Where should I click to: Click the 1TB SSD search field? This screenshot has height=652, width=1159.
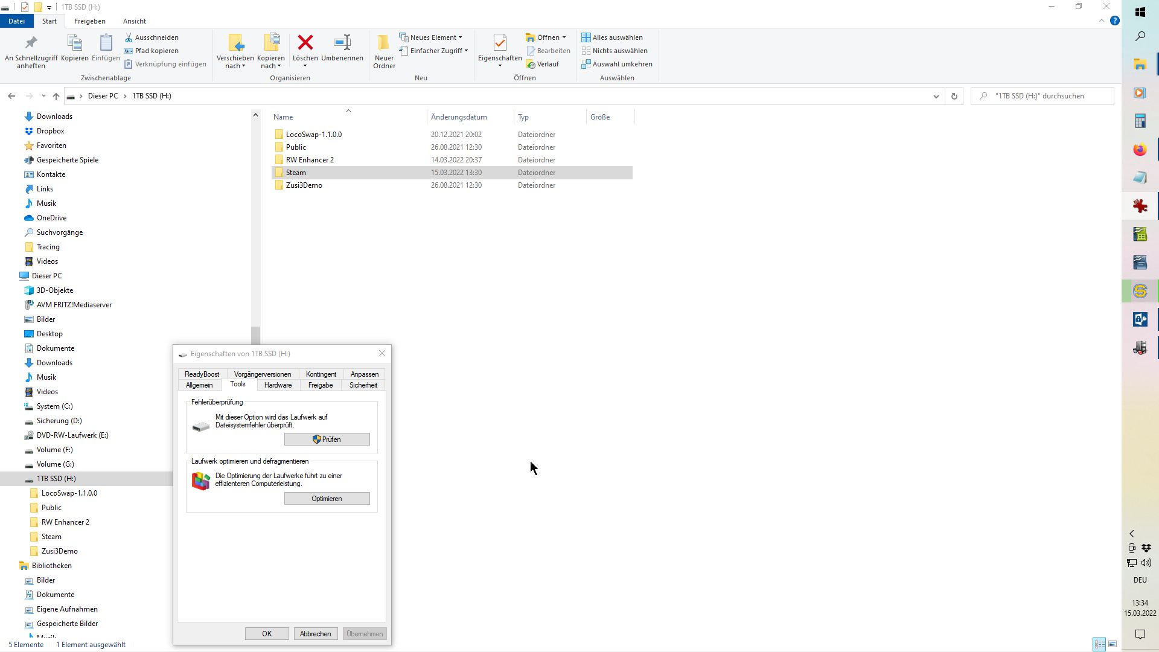coord(1047,96)
